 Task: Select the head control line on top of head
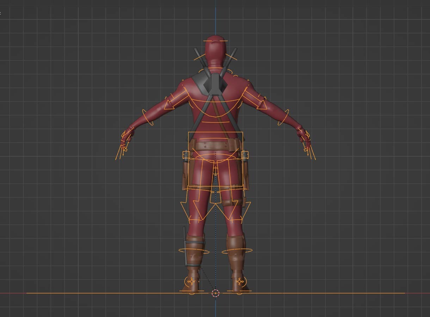(216, 41)
